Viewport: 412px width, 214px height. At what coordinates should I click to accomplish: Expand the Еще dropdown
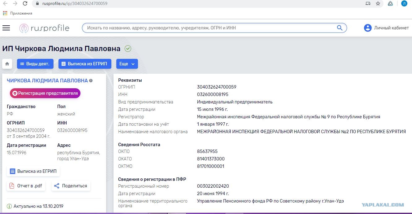pos(127,64)
